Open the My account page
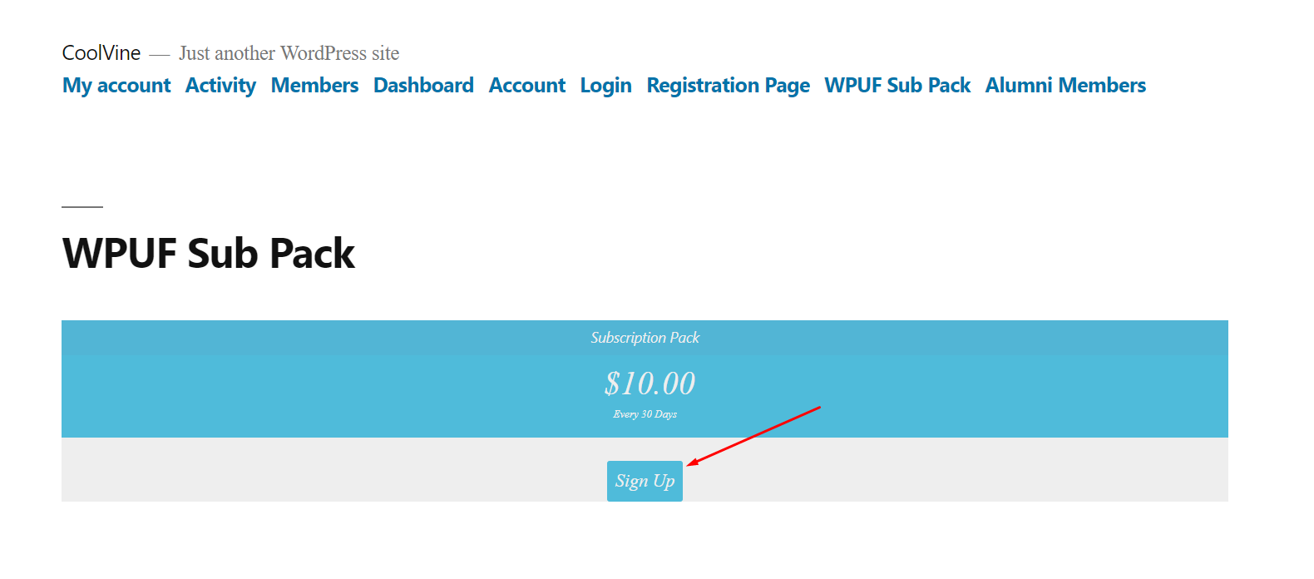 116,85
